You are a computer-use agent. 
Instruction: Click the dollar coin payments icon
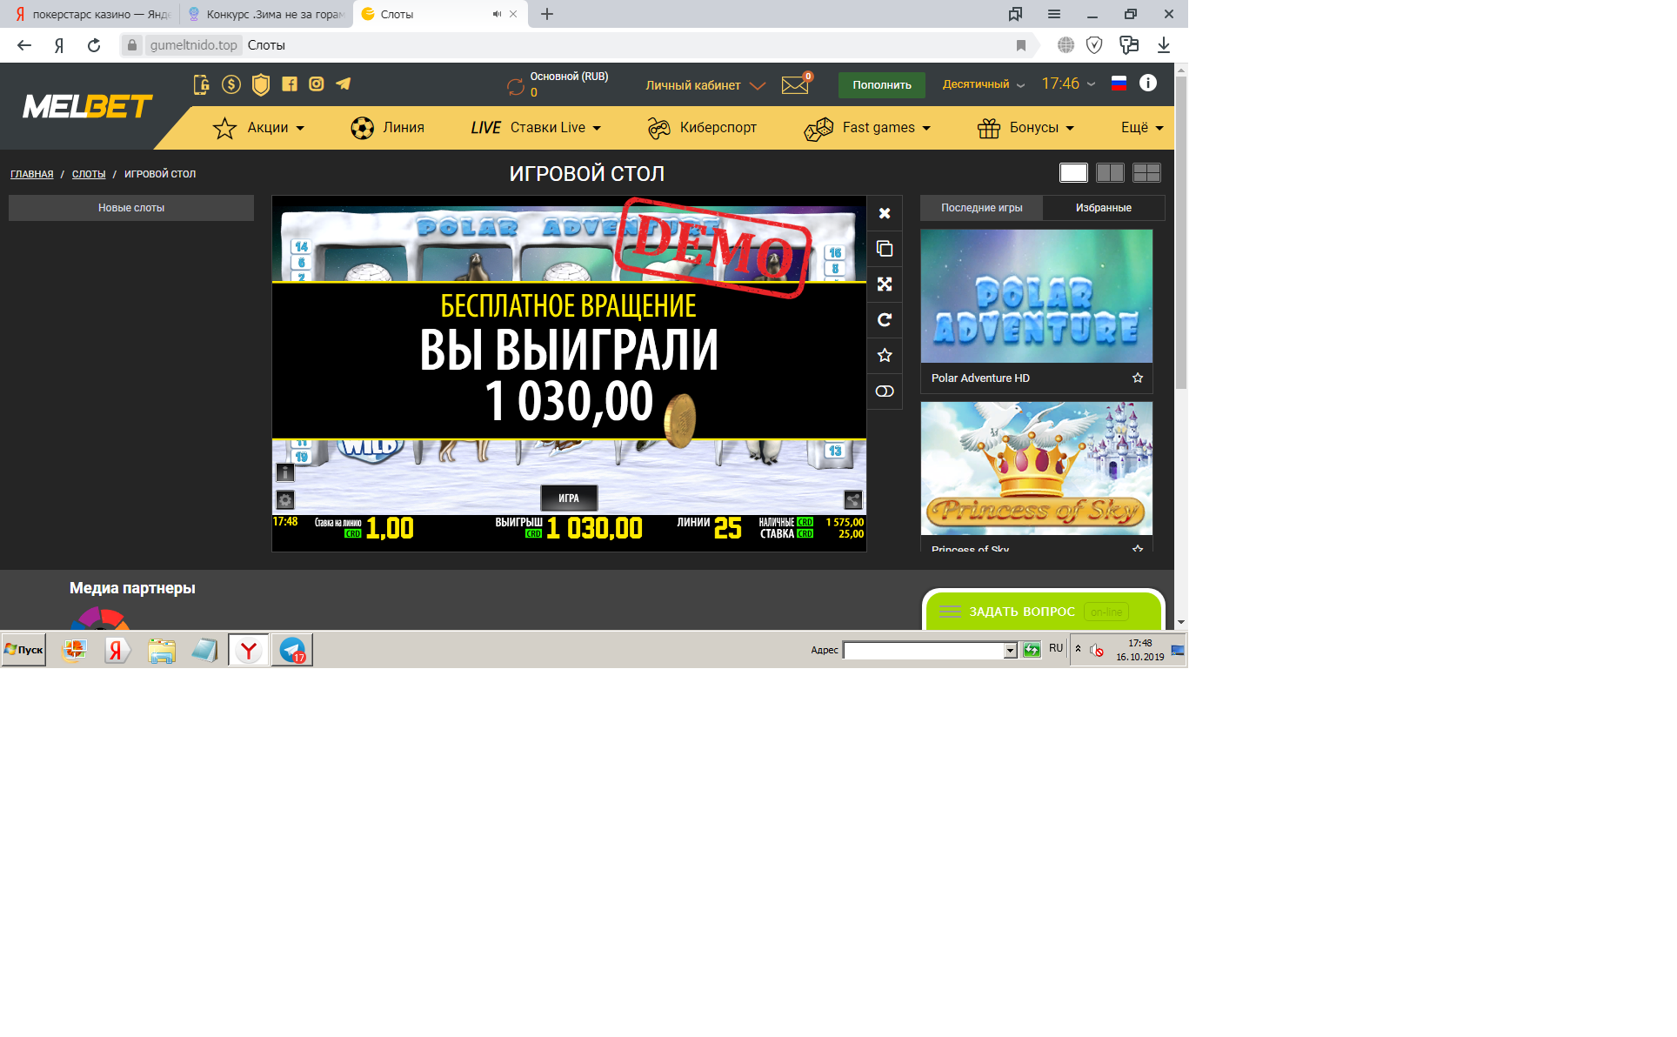point(231,84)
